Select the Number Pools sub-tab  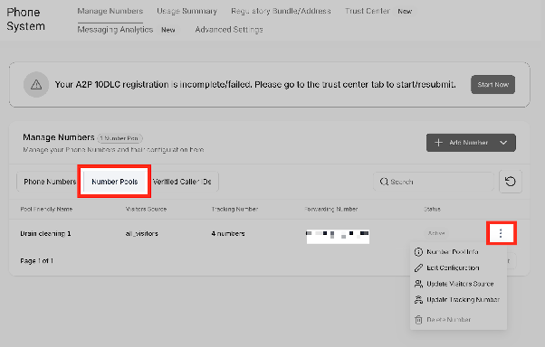[115, 182]
